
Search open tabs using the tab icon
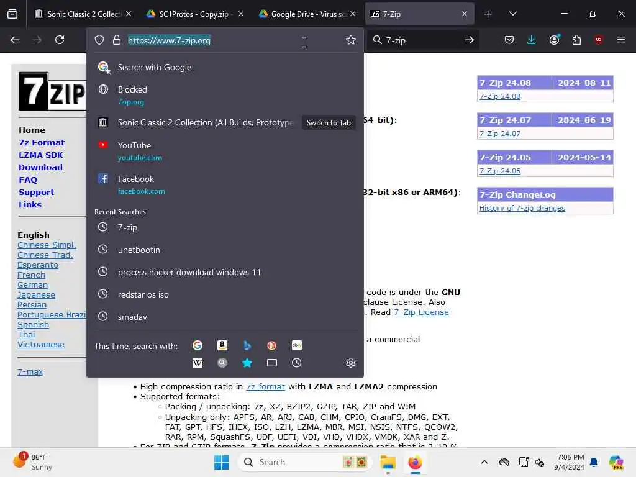(x=272, y=363)
